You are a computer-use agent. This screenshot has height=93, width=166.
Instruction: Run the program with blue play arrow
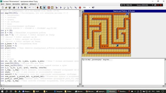click(x=61, y=7)
